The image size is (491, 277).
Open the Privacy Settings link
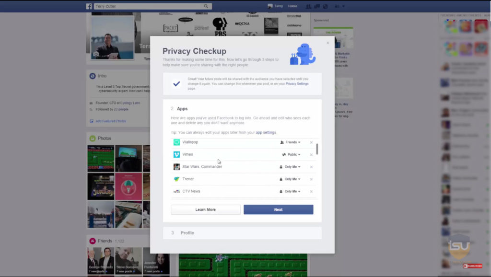pos(297,84)
